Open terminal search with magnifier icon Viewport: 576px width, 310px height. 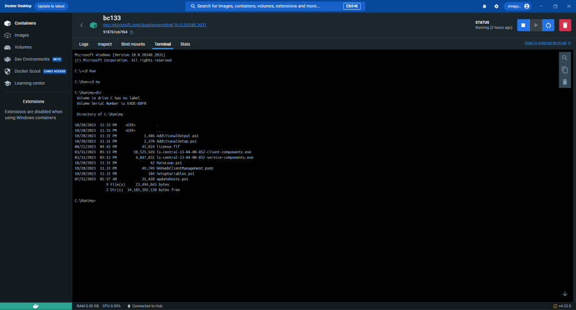click(564, 57)
